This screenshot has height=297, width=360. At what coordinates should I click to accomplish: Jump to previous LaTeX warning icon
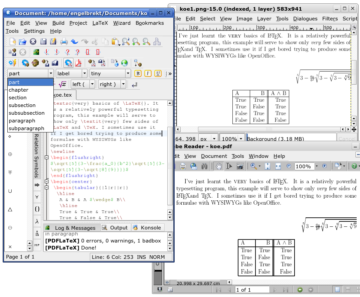point(67,52)
